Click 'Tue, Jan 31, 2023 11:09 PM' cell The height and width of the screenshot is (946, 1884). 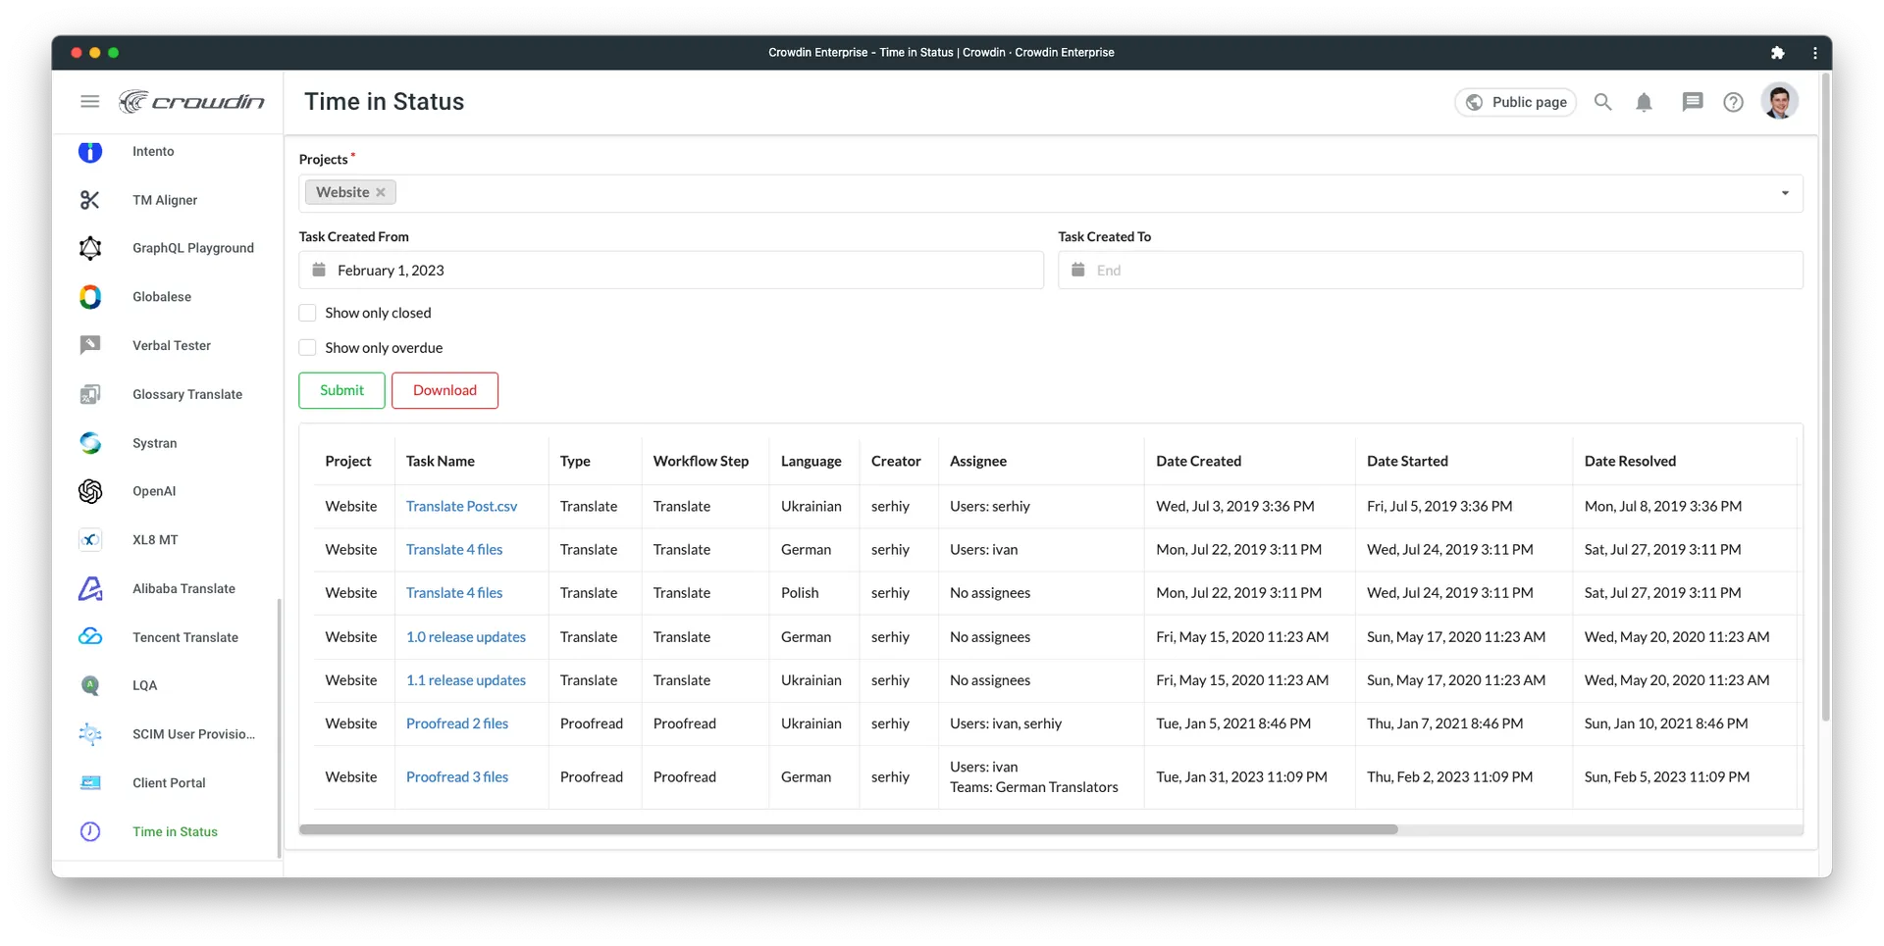[1241, 776]
